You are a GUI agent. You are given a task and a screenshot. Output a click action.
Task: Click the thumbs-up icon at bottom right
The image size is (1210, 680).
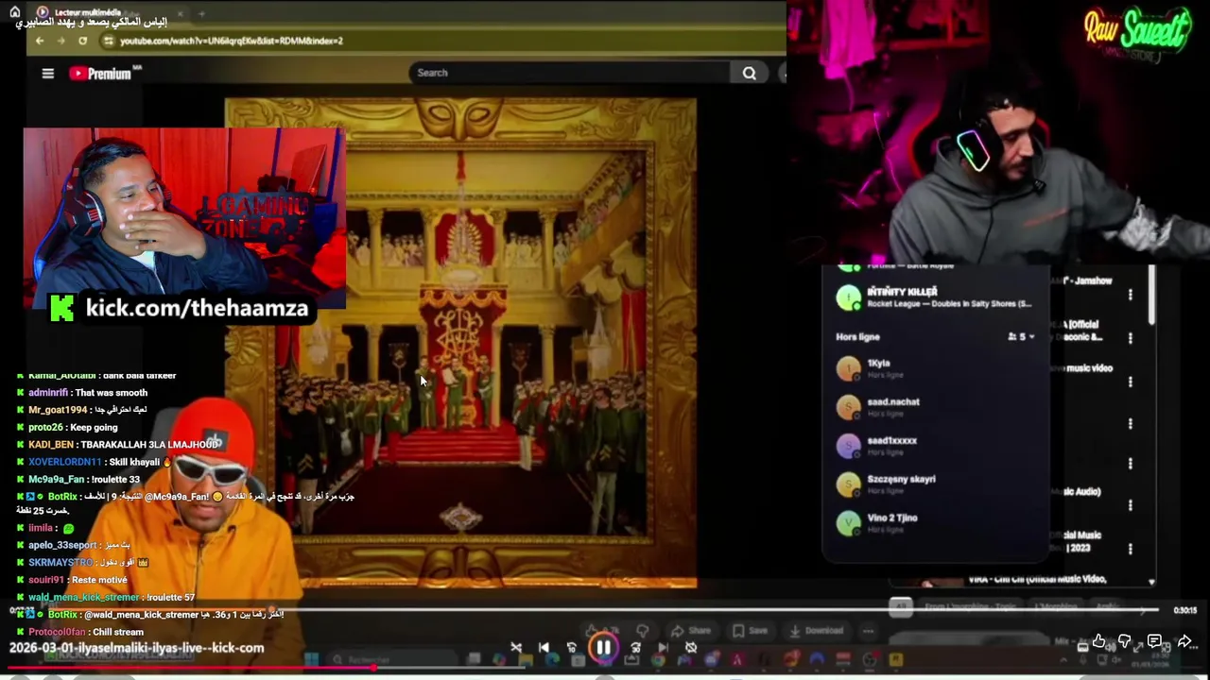1098,642
